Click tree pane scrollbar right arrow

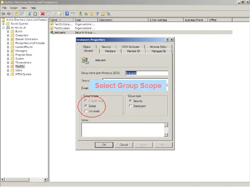click(x=45, y=179)
